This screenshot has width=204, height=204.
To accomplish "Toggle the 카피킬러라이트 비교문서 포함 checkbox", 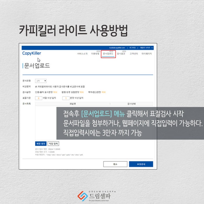I will pyautogui.click(x=36, y=87).
